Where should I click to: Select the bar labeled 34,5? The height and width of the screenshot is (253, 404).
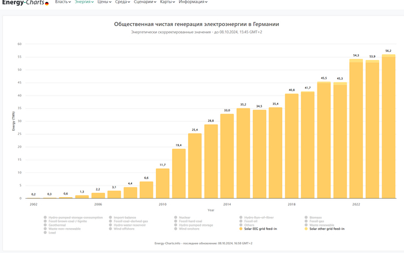tap(260, 154)
